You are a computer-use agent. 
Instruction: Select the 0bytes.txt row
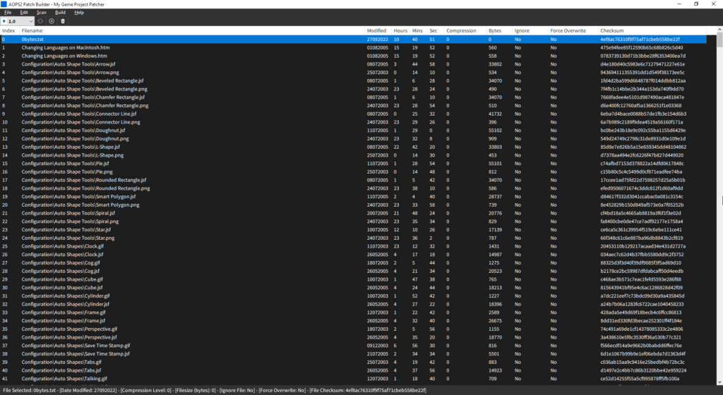click(x=32, y=39)
